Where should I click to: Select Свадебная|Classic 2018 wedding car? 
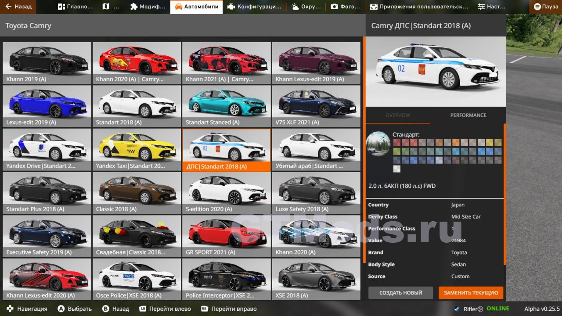[137, 236]
